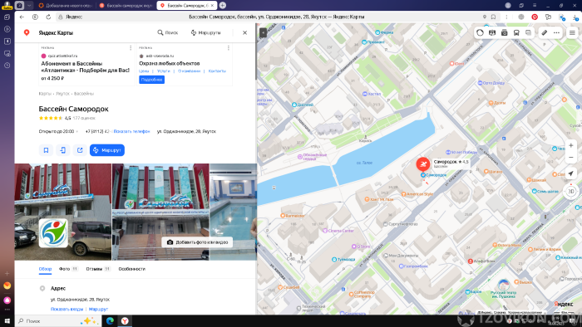Open the traffic layer icon on map toolbar
This screenshot has height=327, width=582.
pos(480,32)
